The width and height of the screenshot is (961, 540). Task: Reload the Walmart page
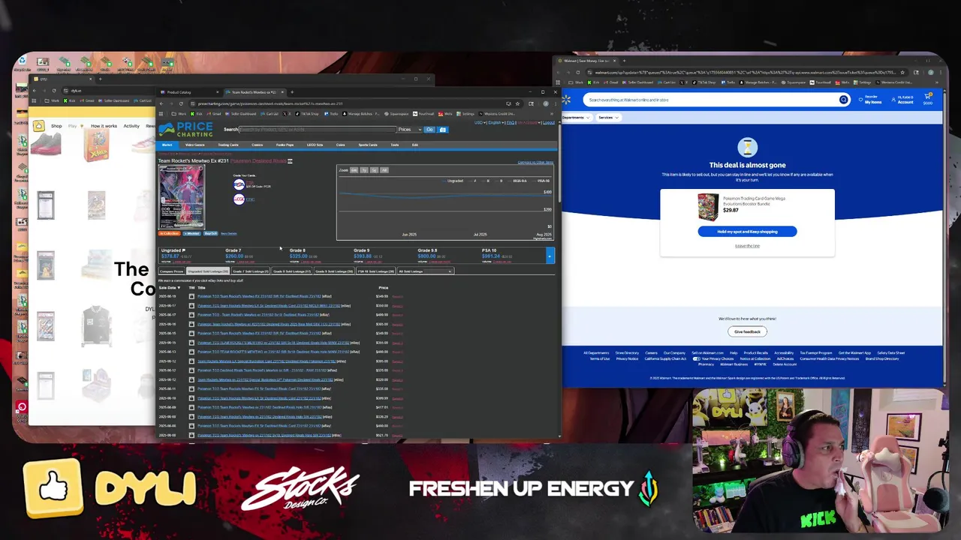coord(578,73)
